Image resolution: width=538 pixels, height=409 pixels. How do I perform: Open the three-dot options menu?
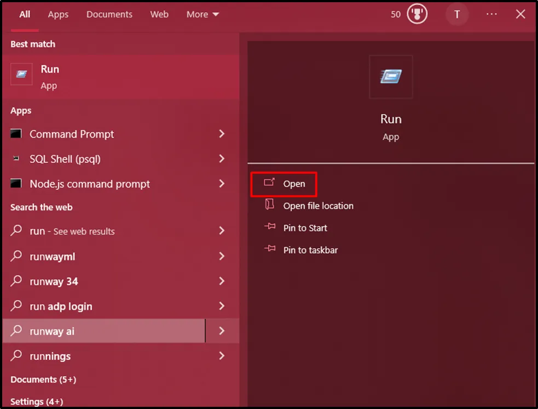point(491,14)
